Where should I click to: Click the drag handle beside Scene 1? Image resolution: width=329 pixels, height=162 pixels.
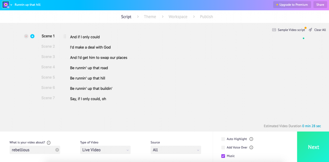pos(65,37)
